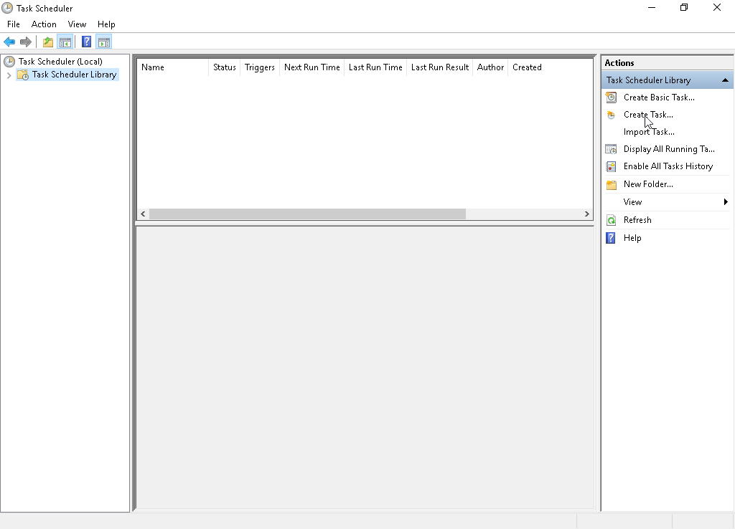Click Enable All Tasks History action

click(668, 167)
